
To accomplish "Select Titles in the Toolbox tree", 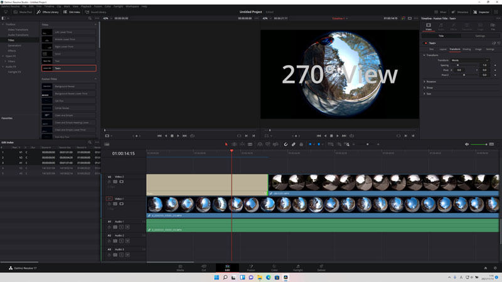I will (11, 40).
